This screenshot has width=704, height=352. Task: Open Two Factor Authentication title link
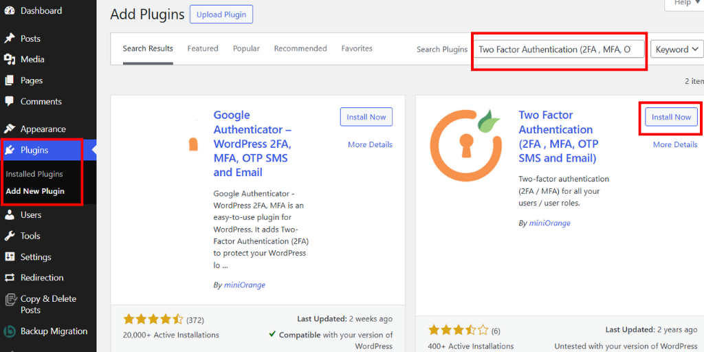[x=558, y=137]
